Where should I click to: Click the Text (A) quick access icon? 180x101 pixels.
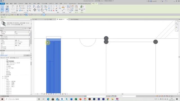[18, 15]
